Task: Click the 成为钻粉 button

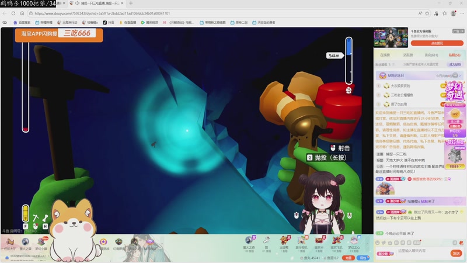Action: [455, 64]
